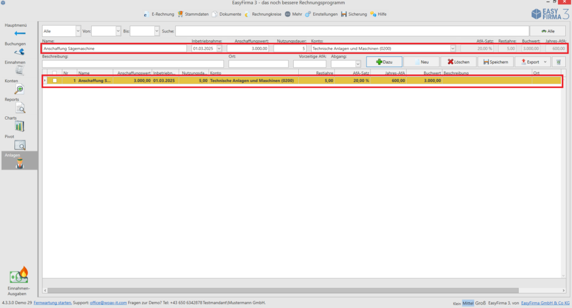This screenshot has width=572, height=308.
Task: Open the Charts section icon
Action: point(20,127)
